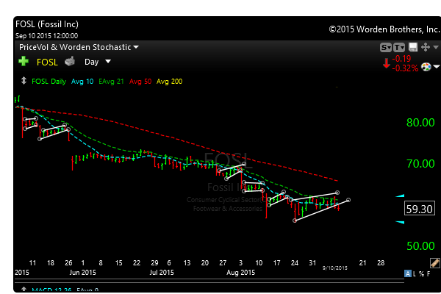Viewport: 441px width, 294px height.
Task: Select the Avg 200 moving average label
Action: (x=169, y=82)
